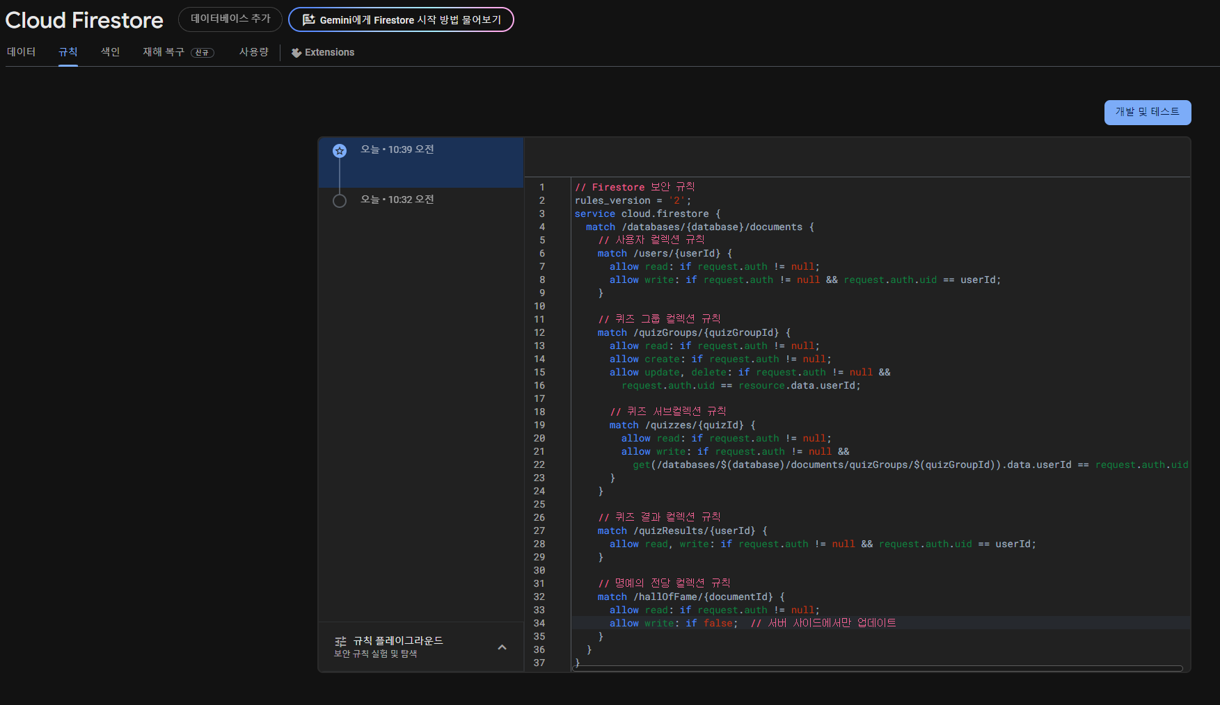Click the Gemini sparkle icon in the button

(x=308, y=19)
